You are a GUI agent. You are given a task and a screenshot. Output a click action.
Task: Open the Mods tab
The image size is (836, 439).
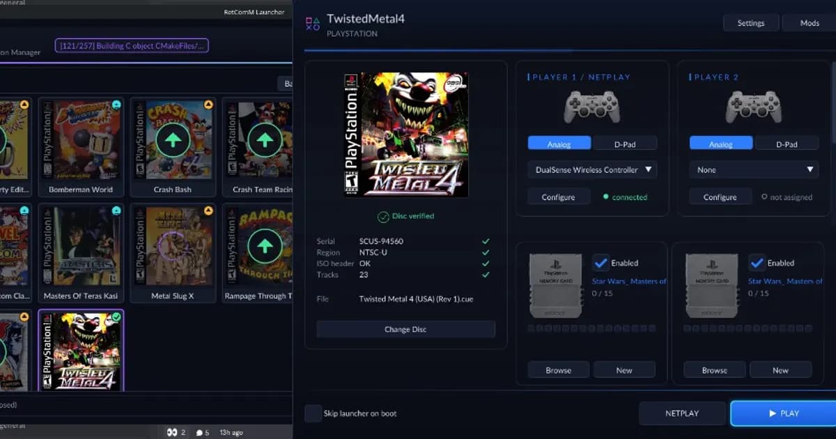[810, 23]
